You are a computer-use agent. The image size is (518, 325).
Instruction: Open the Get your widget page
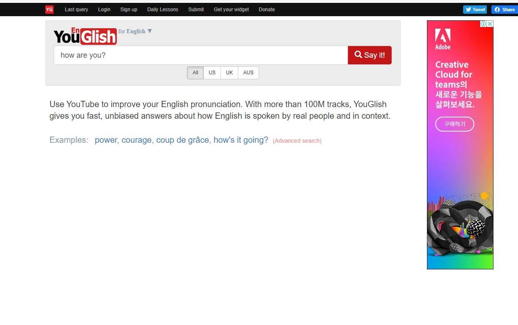(x=231, y=10)
